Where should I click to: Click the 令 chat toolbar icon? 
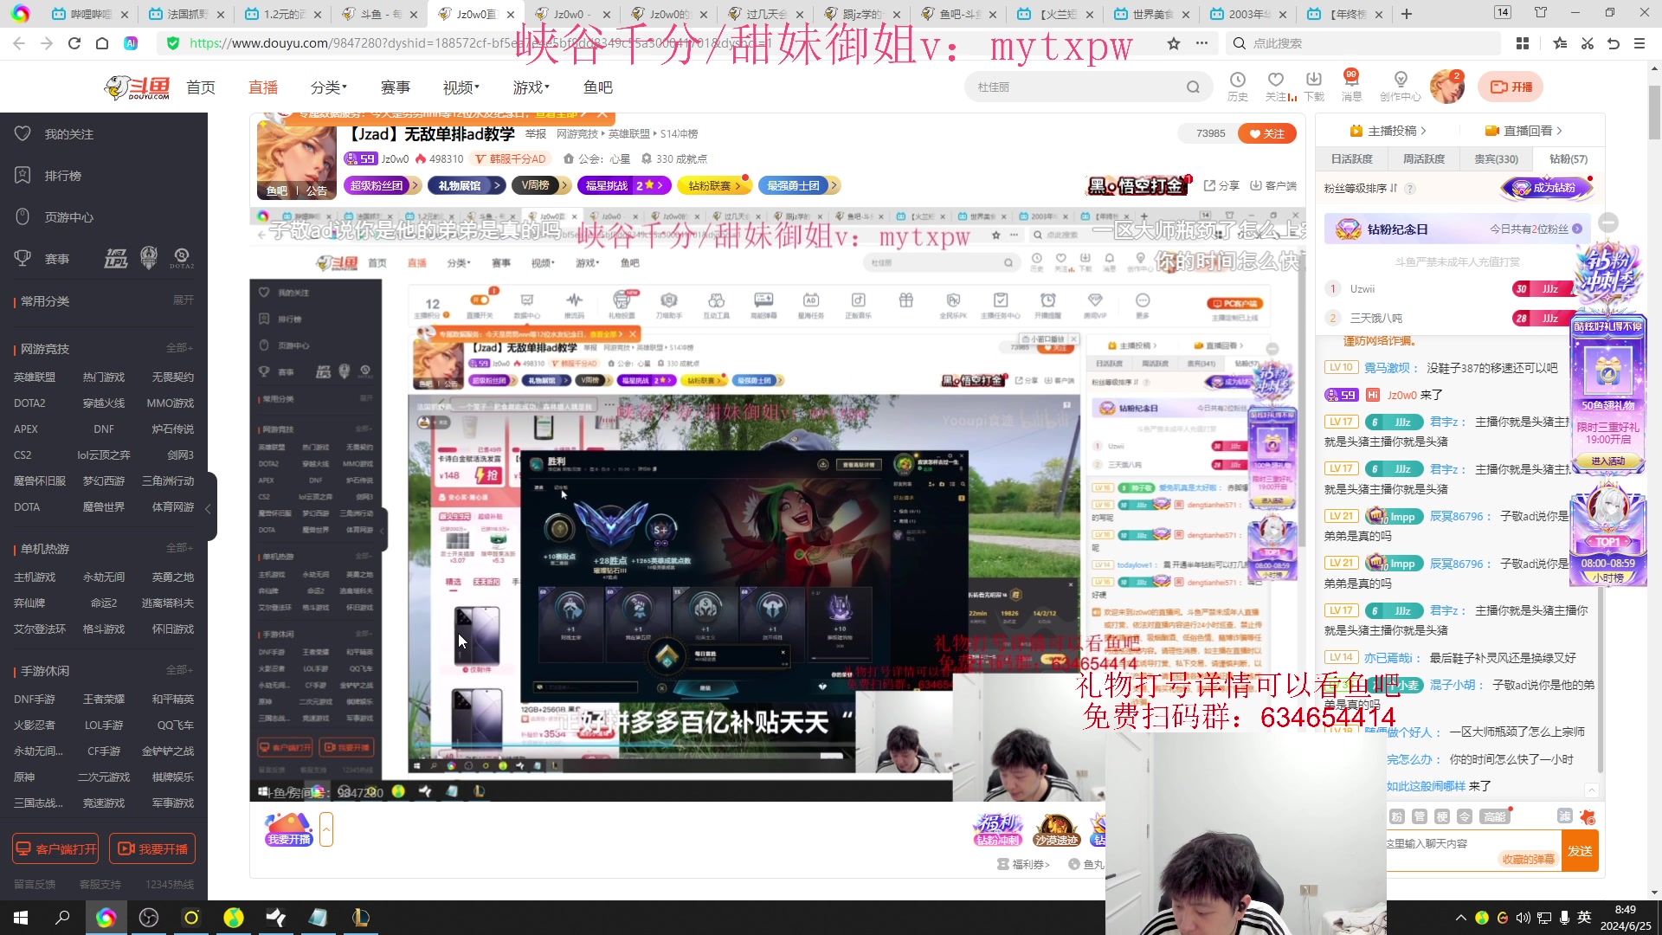(1464, 816)
